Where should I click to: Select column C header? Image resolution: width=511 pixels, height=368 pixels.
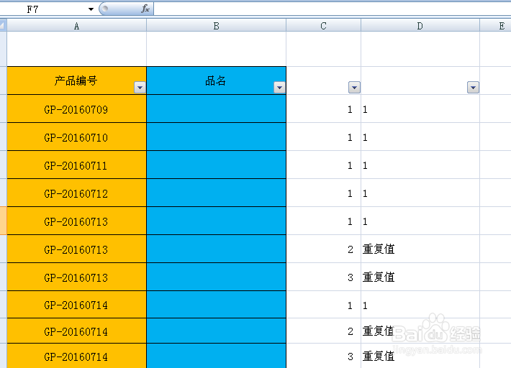pos(323,26)
